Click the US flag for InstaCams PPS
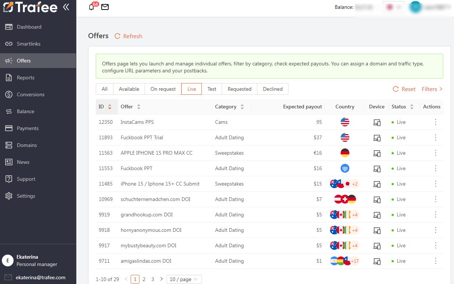Viewport: 454px width, 284px height. tap(345, 122)
